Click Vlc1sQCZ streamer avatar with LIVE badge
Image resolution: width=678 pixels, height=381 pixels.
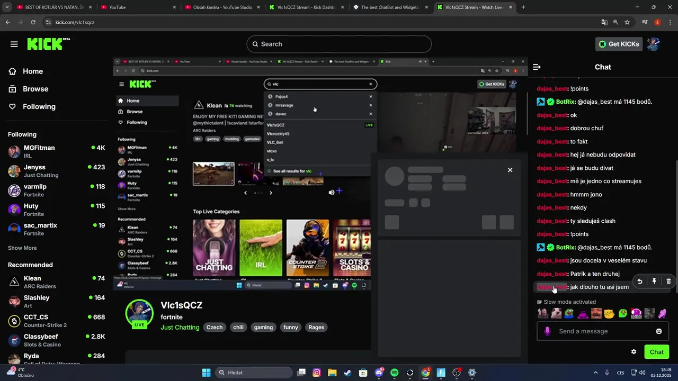click(139, 314)
